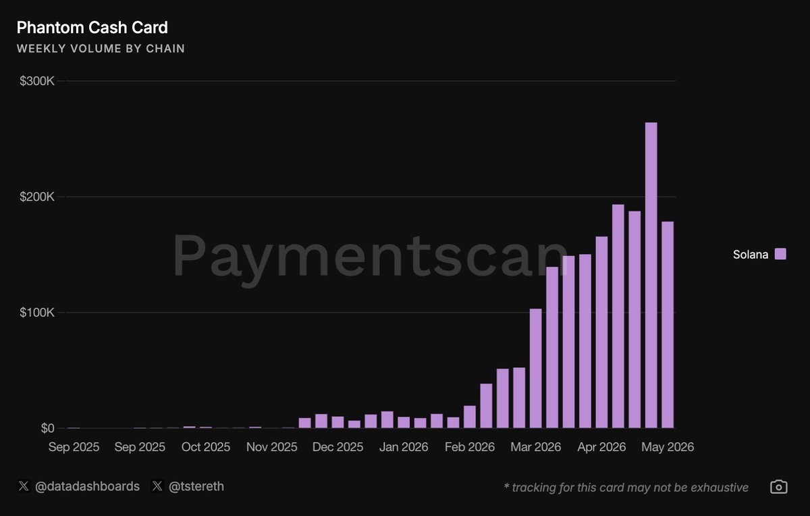810x516 pixels.
Task: Click the $300K axis label
Action: point(38,81)
